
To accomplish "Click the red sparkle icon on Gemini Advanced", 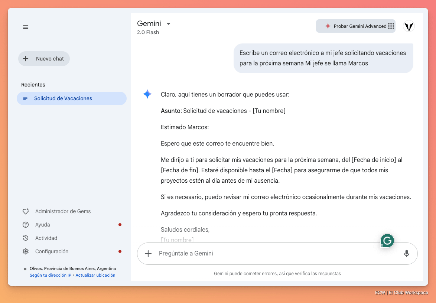I will (x=328, y=26).
